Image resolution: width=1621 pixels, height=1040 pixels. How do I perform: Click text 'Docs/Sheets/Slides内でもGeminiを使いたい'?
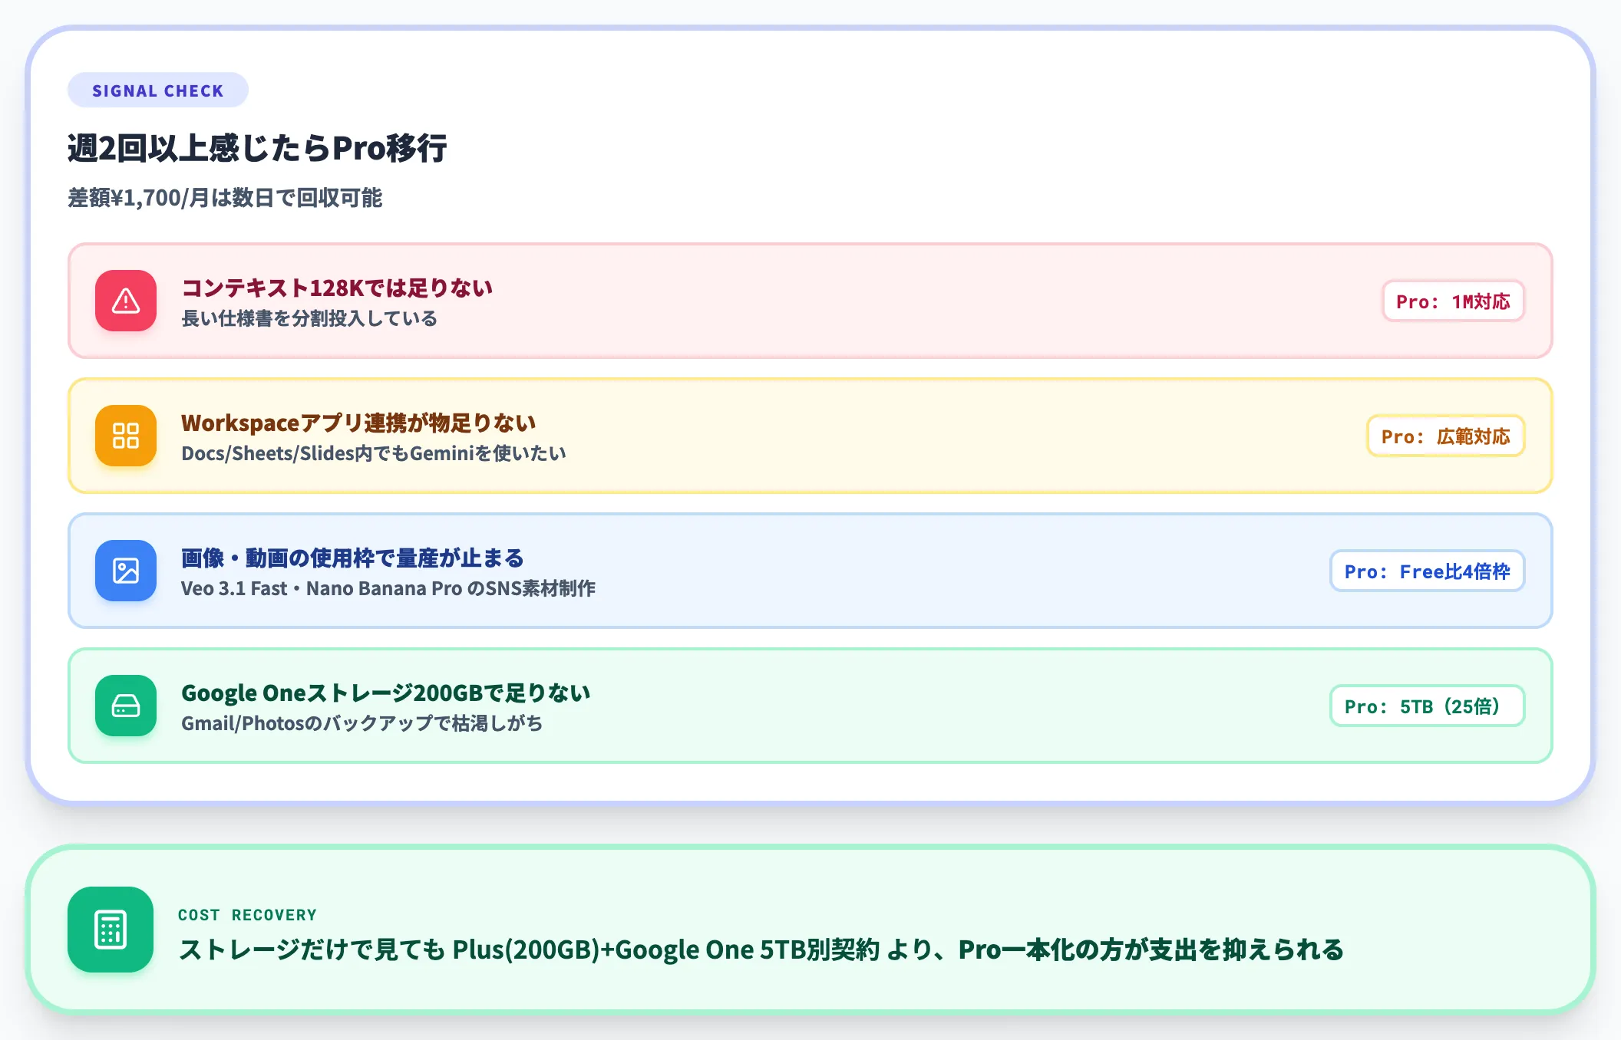[x=374, y=453]
